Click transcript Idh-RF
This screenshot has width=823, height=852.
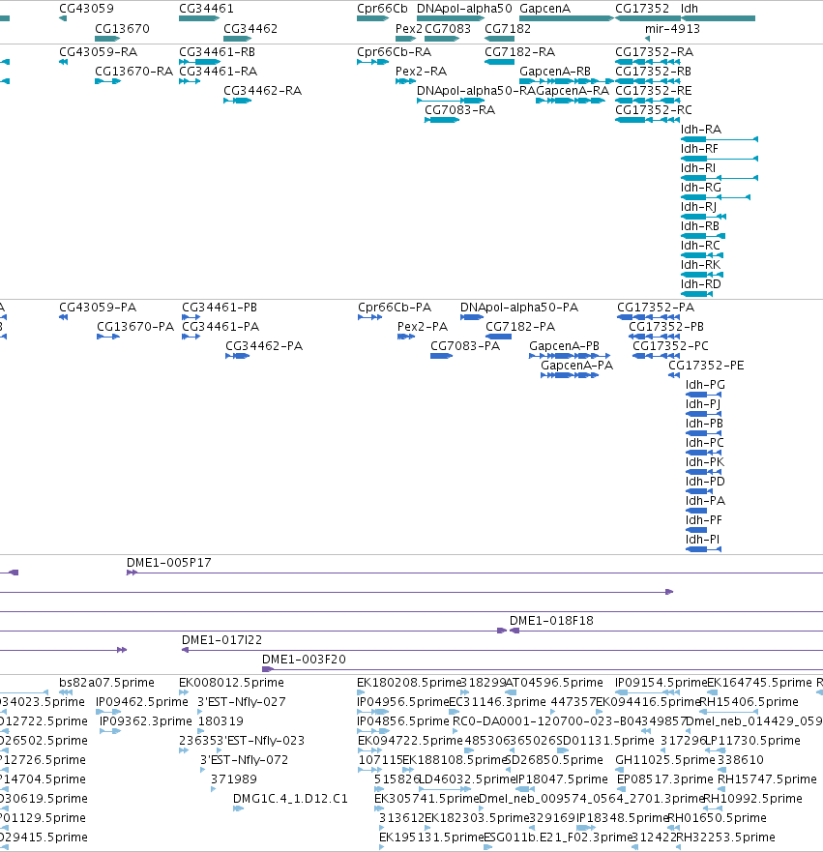[x=699, y=149]
